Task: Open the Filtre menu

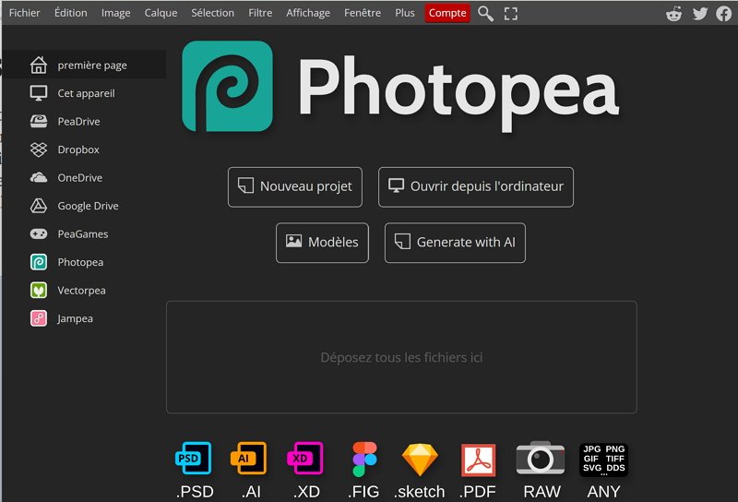Action: [260, 13]
